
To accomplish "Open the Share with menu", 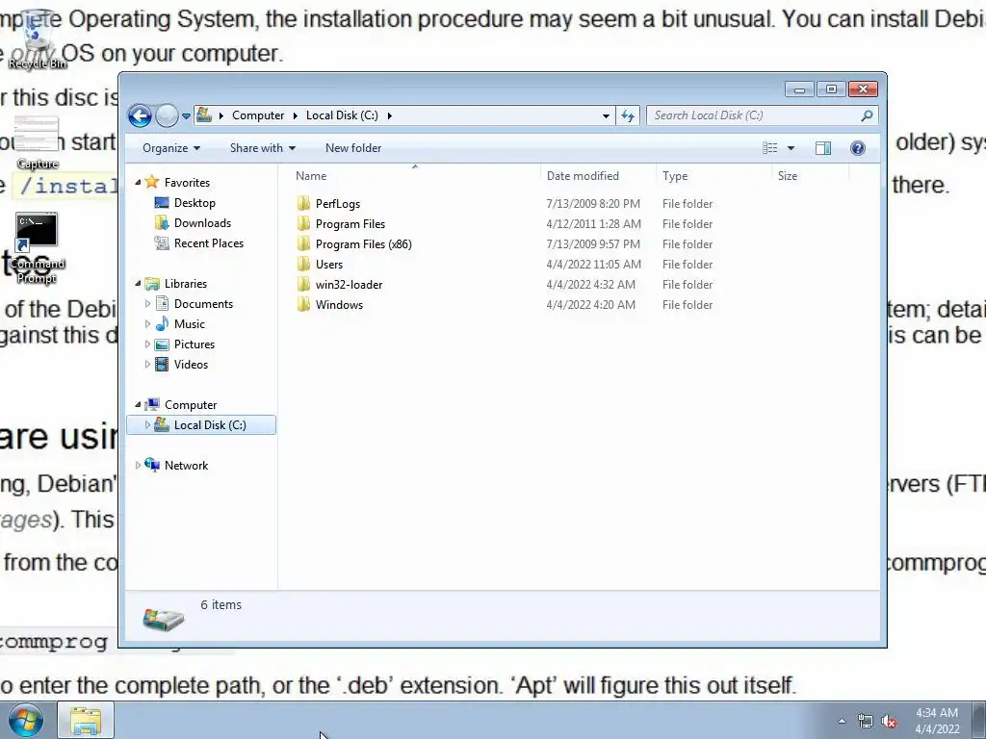I will pos(262,148).
